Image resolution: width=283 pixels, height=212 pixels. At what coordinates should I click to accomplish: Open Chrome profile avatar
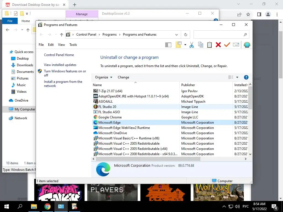[x=268, y=14]
